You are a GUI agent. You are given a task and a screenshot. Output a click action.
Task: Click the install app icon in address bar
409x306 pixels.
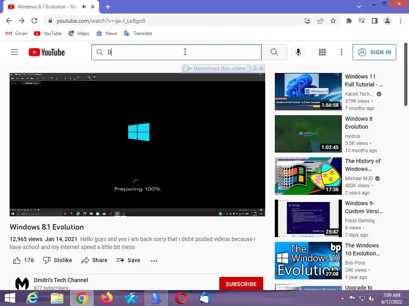(x=308, y=21)
